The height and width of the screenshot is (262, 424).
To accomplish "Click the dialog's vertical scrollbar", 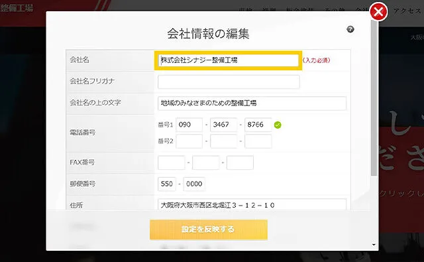I will [x=374, y=98].
